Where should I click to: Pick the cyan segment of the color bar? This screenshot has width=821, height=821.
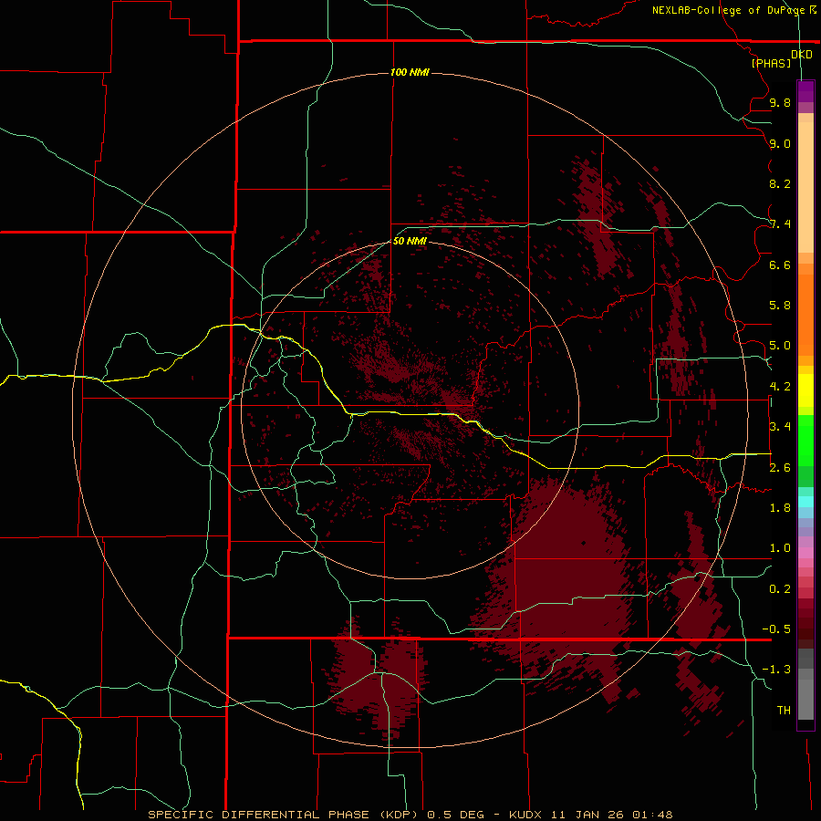[x=805, y=502]
